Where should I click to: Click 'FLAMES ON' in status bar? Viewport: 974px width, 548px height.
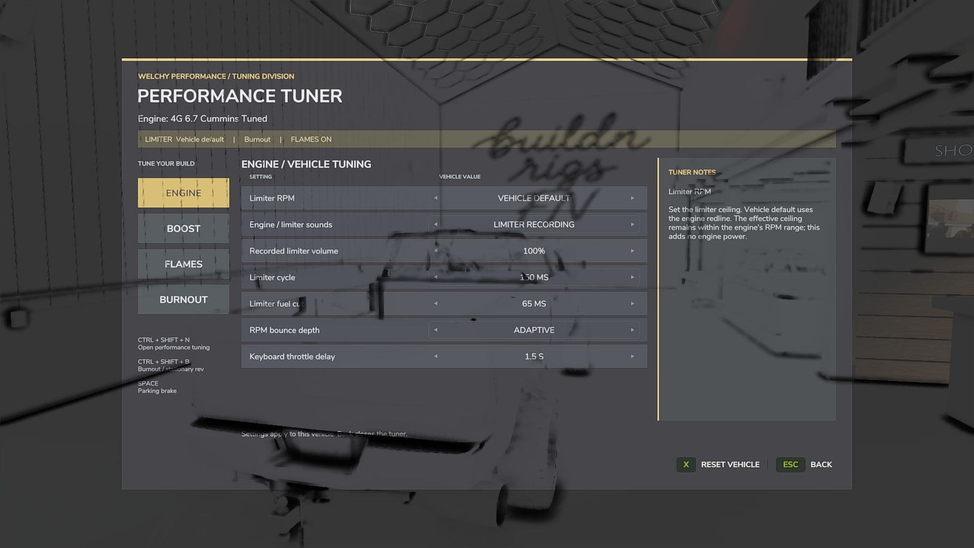click(311, 139)
